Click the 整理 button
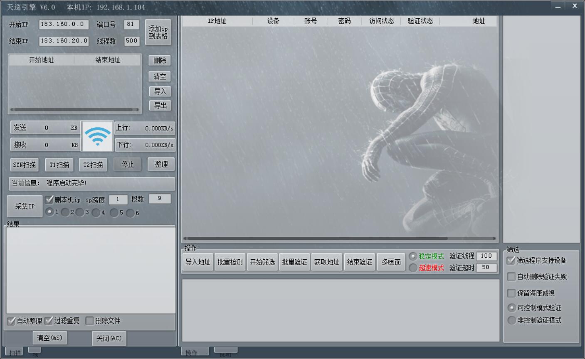 (x=161, y=164)
